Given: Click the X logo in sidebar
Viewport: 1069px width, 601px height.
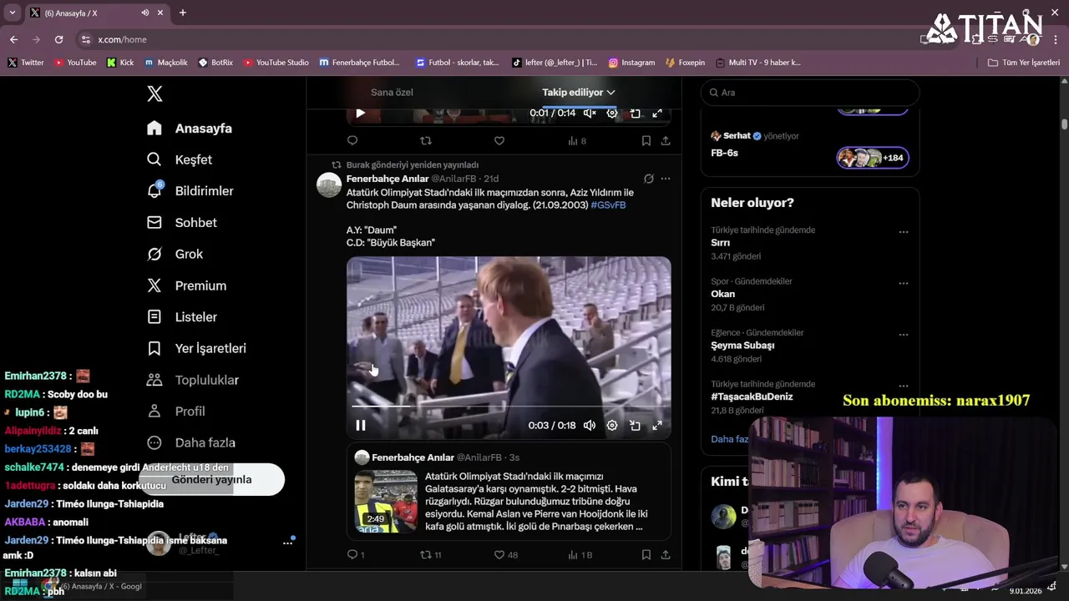Looking at the screenshot, I should point(155,93).
